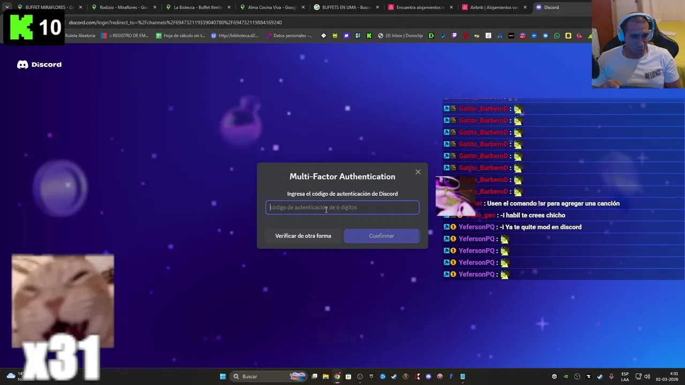This screenshot has height=385, width=685.
Task: Open the Inbox Donoclip bookmark
Action: 400,36
